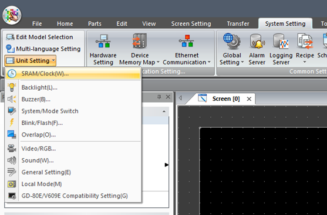The image size is (327, 215).
Task: Open the File tab
Action: pyautogui.click(x=37, y=24)
